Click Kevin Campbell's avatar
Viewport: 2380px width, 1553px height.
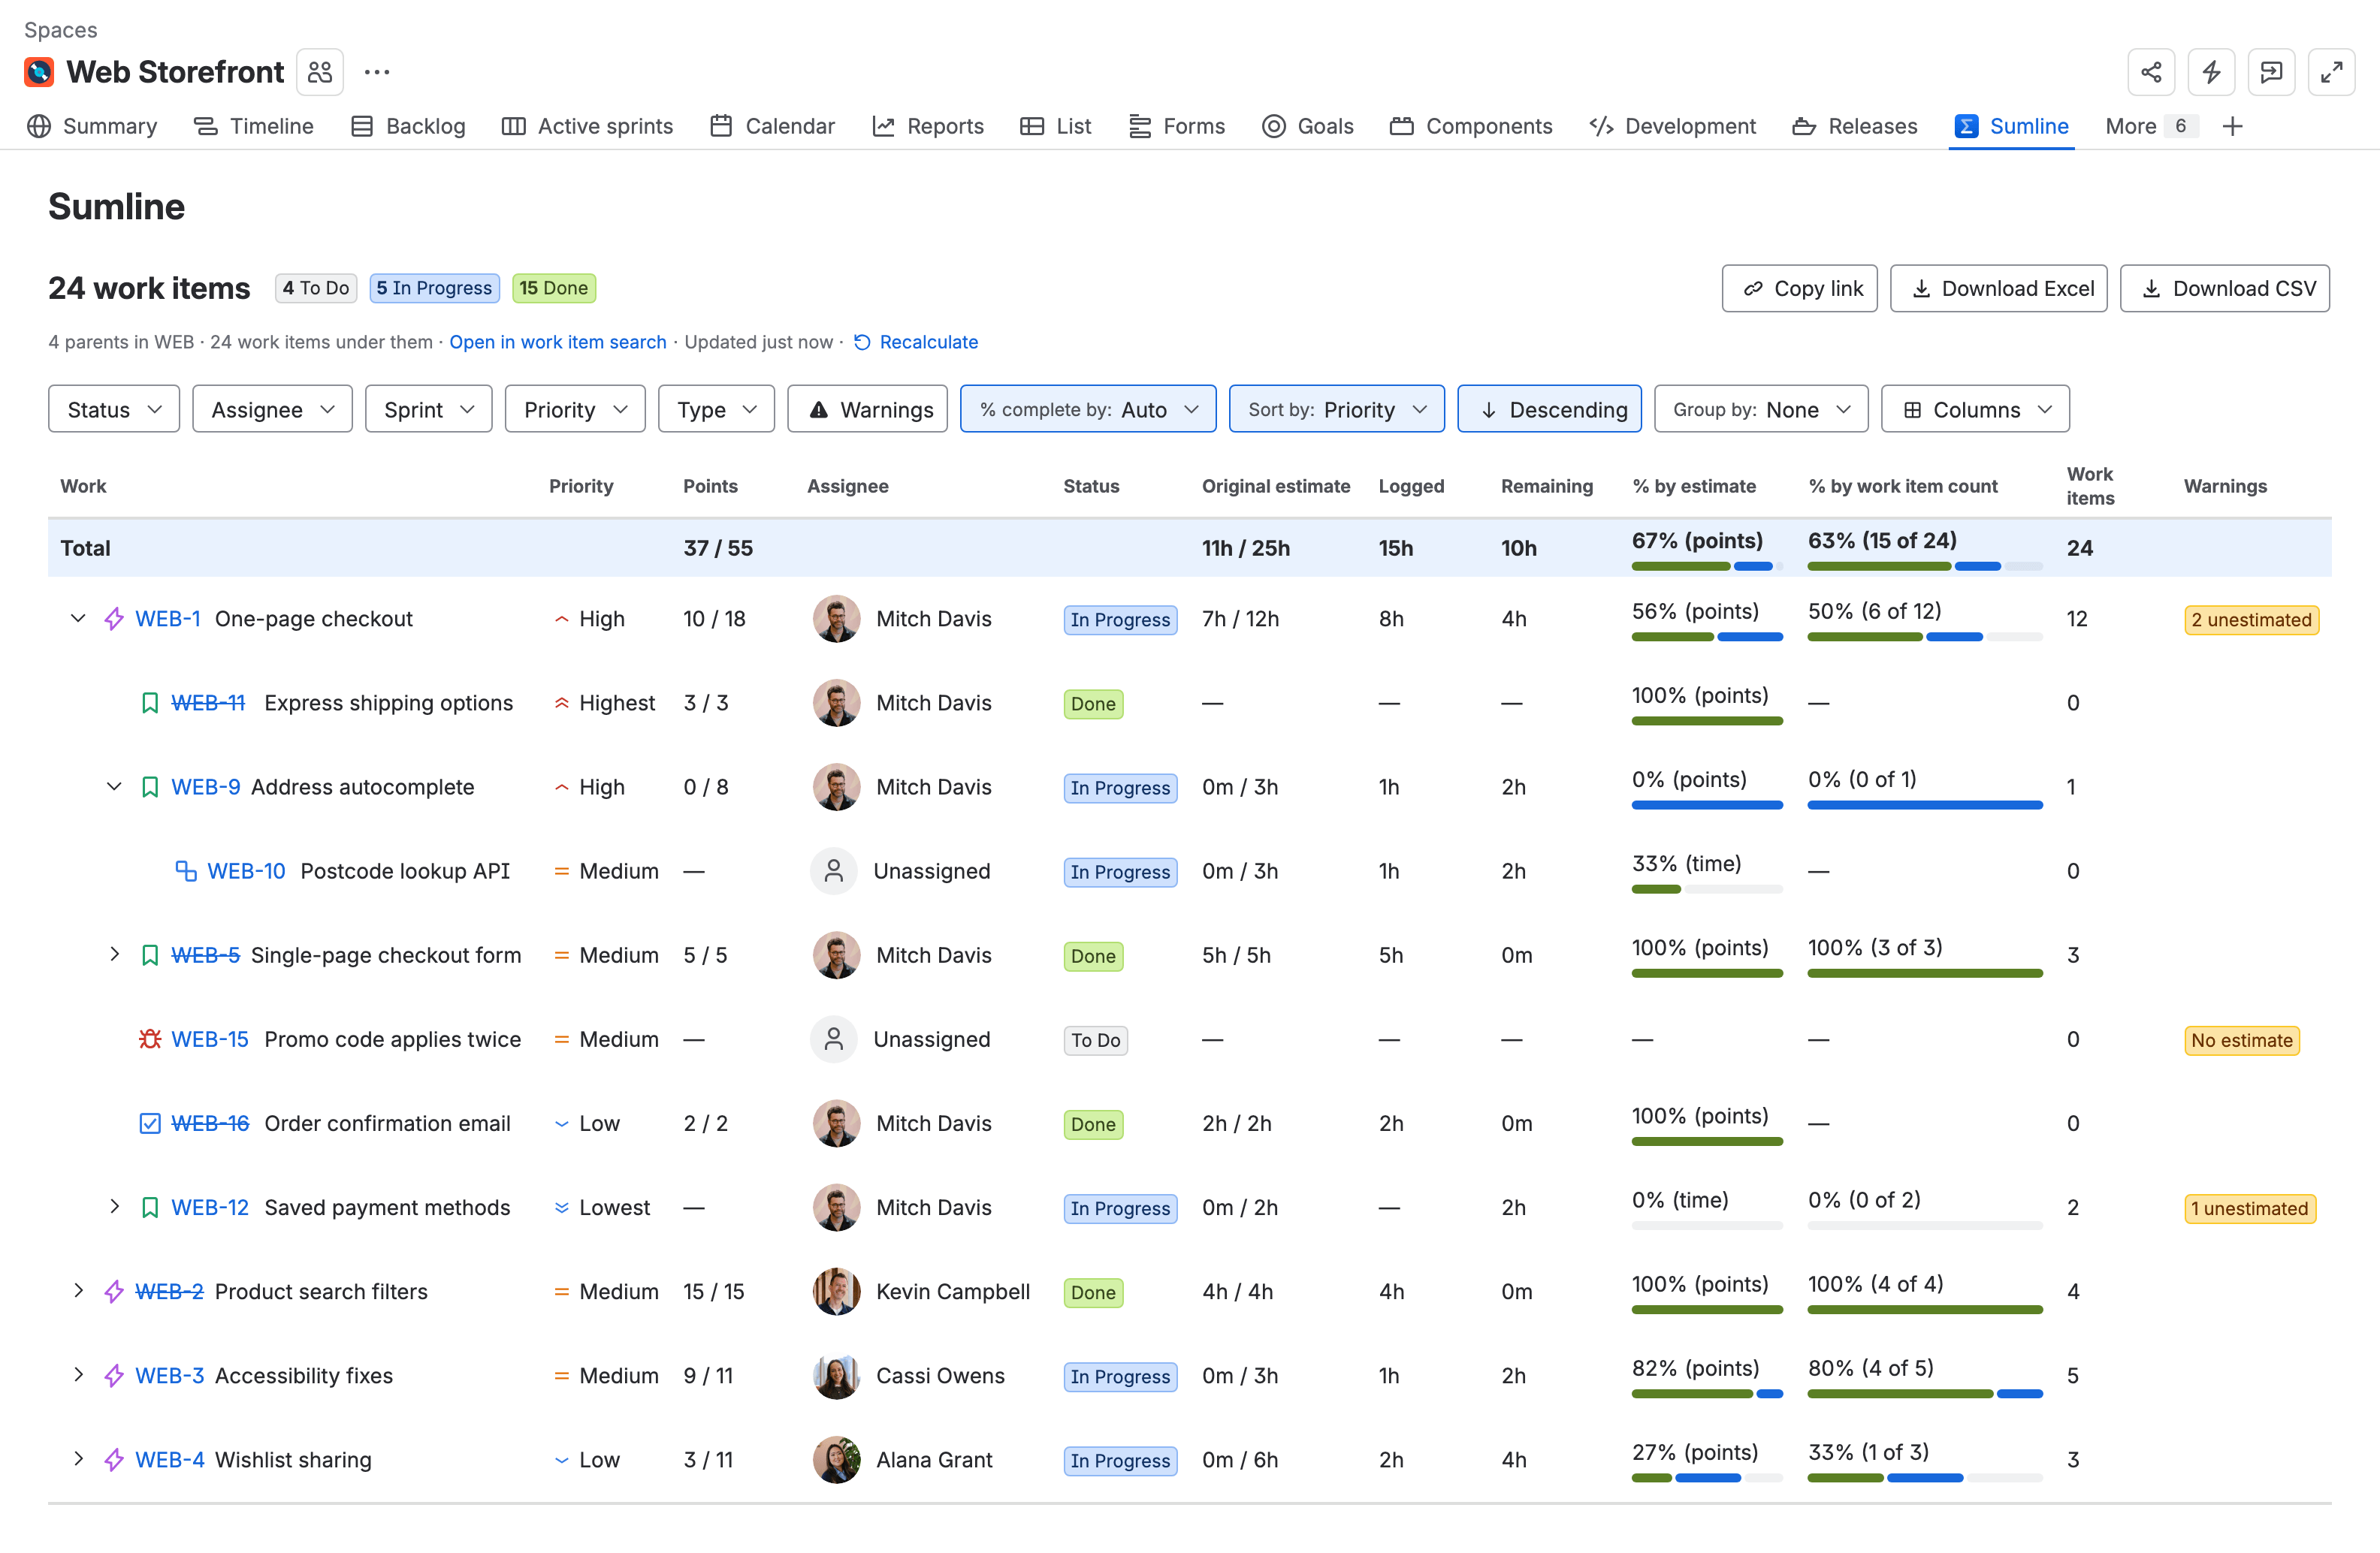pos(837,1291)
